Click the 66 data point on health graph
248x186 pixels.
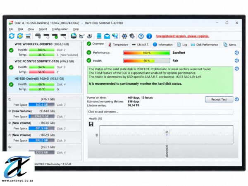click(167, 135)
